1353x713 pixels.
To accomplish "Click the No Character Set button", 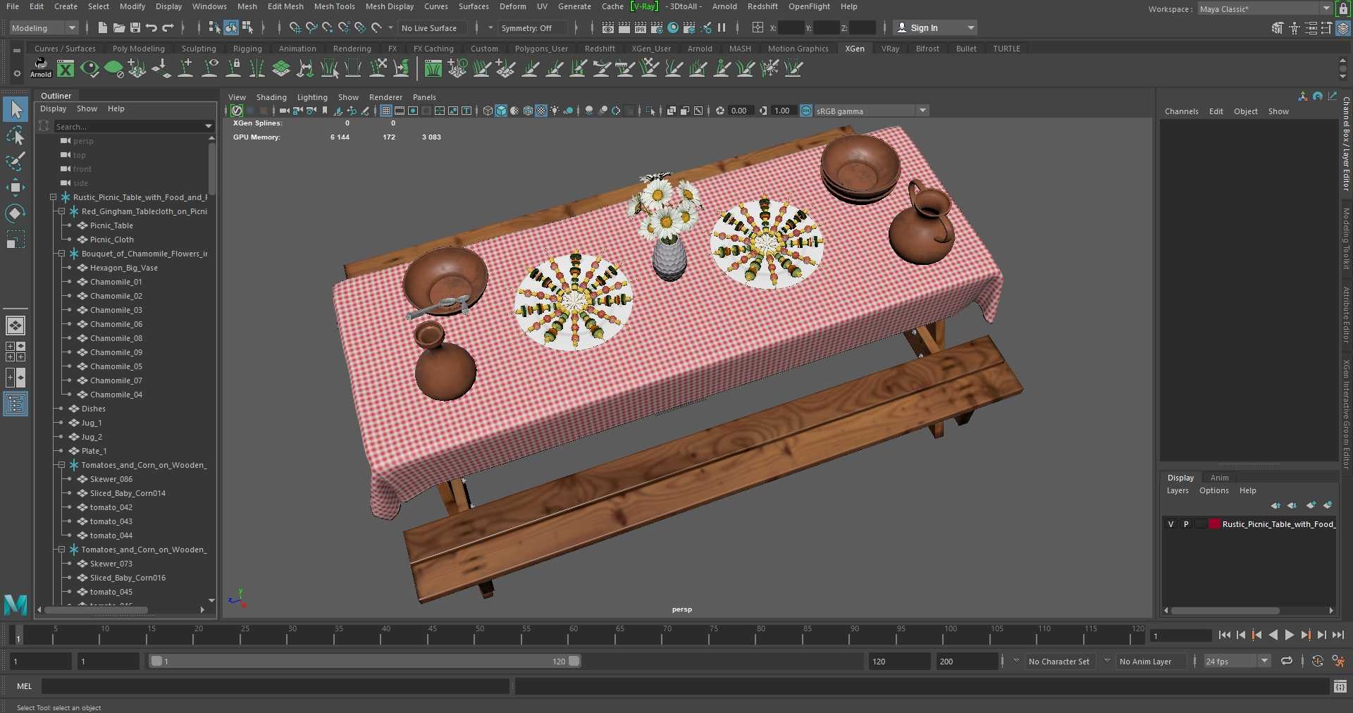I will tap(1058, 662).
